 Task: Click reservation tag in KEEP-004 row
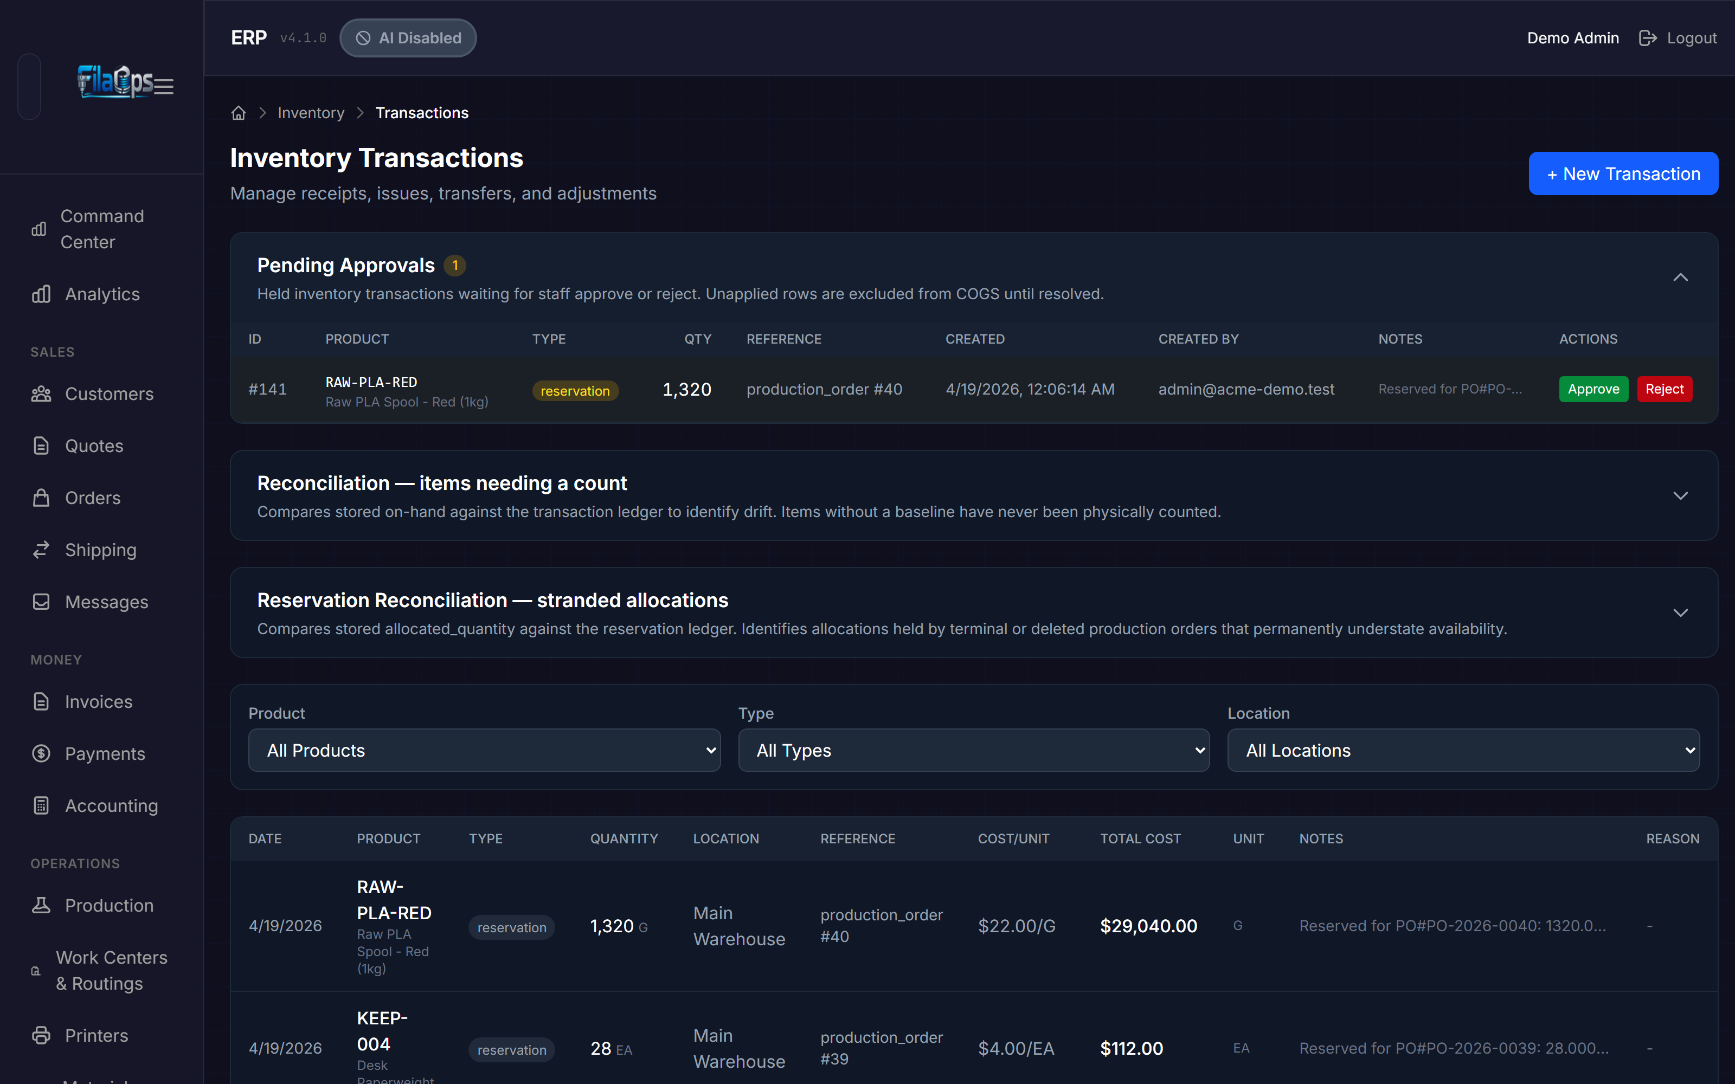pyautogui.click(x=511, y=1050)
